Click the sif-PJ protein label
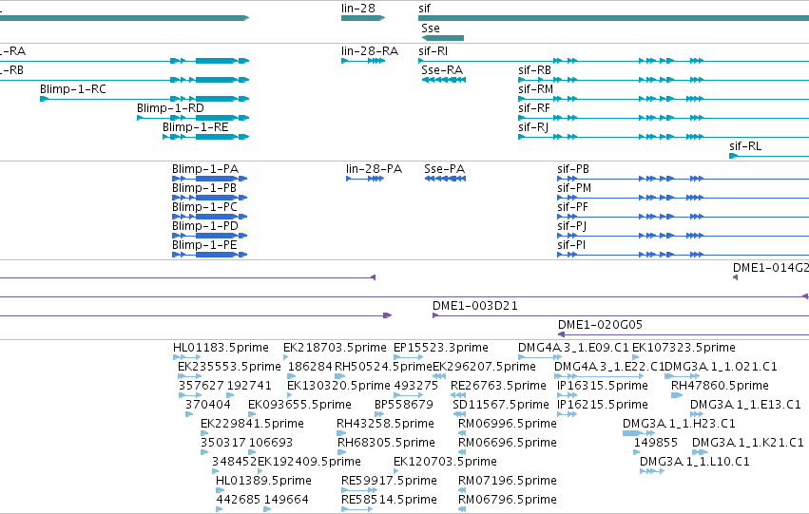The image size is (809, 514). point(571,226)
